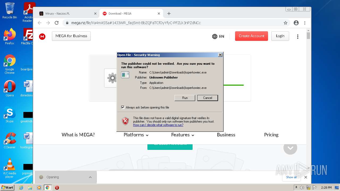
Task: Expand the Platforms menu
Action: (136, 135)
